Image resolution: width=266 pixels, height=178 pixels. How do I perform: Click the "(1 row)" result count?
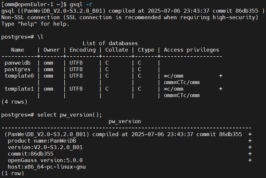pyautogui.click(x=14, y=173)
